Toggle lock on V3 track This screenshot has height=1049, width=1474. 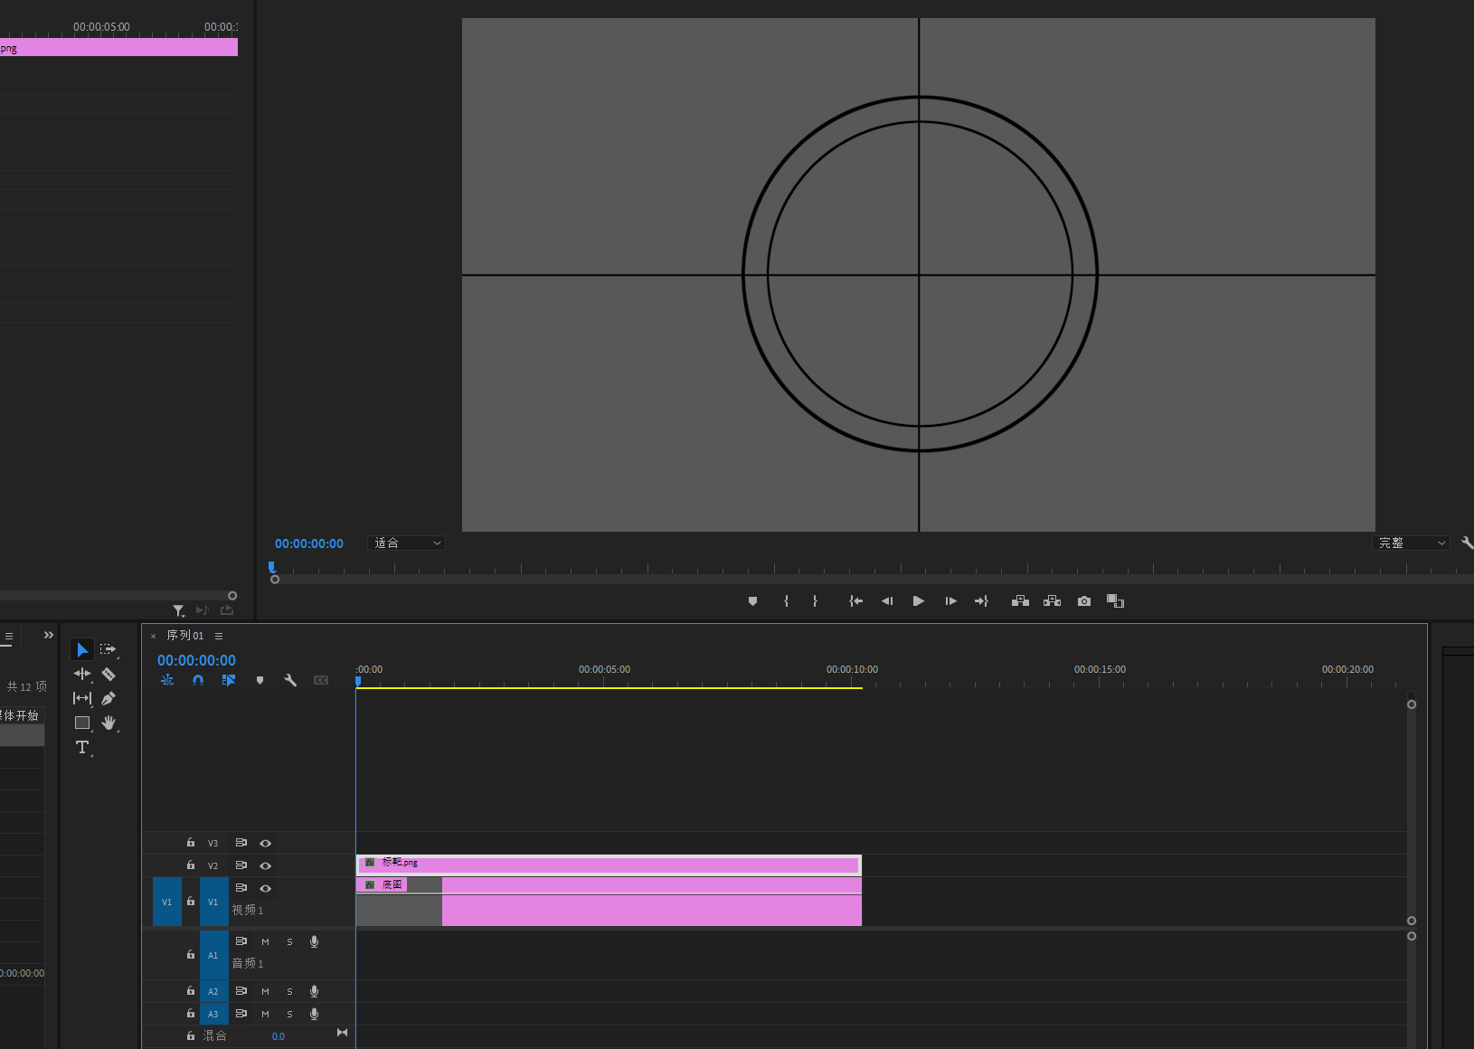(x=191, y=843)
